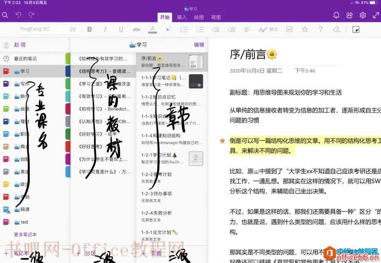Toggle bold formatting
Image resolution: width=381 pixels, height=263 pixels.
(x=89, y=29)
